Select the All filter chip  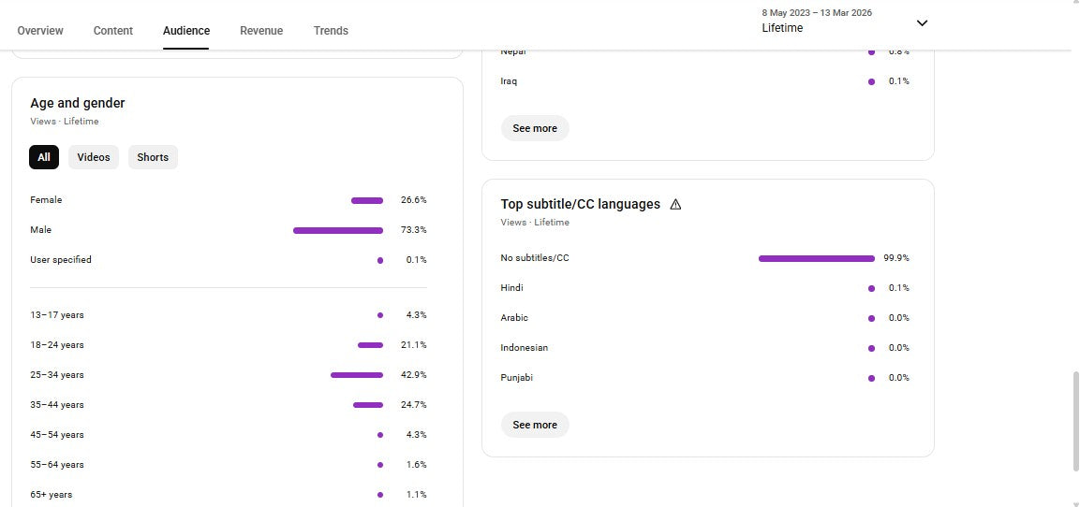pyautogui.click(x=44, y=157)
